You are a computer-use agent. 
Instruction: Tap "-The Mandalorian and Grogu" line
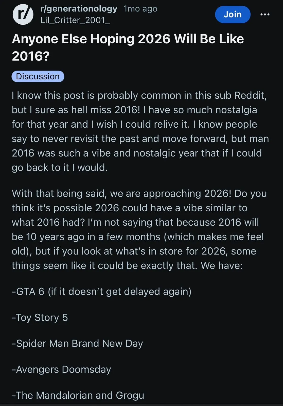(x=78, y=395)
